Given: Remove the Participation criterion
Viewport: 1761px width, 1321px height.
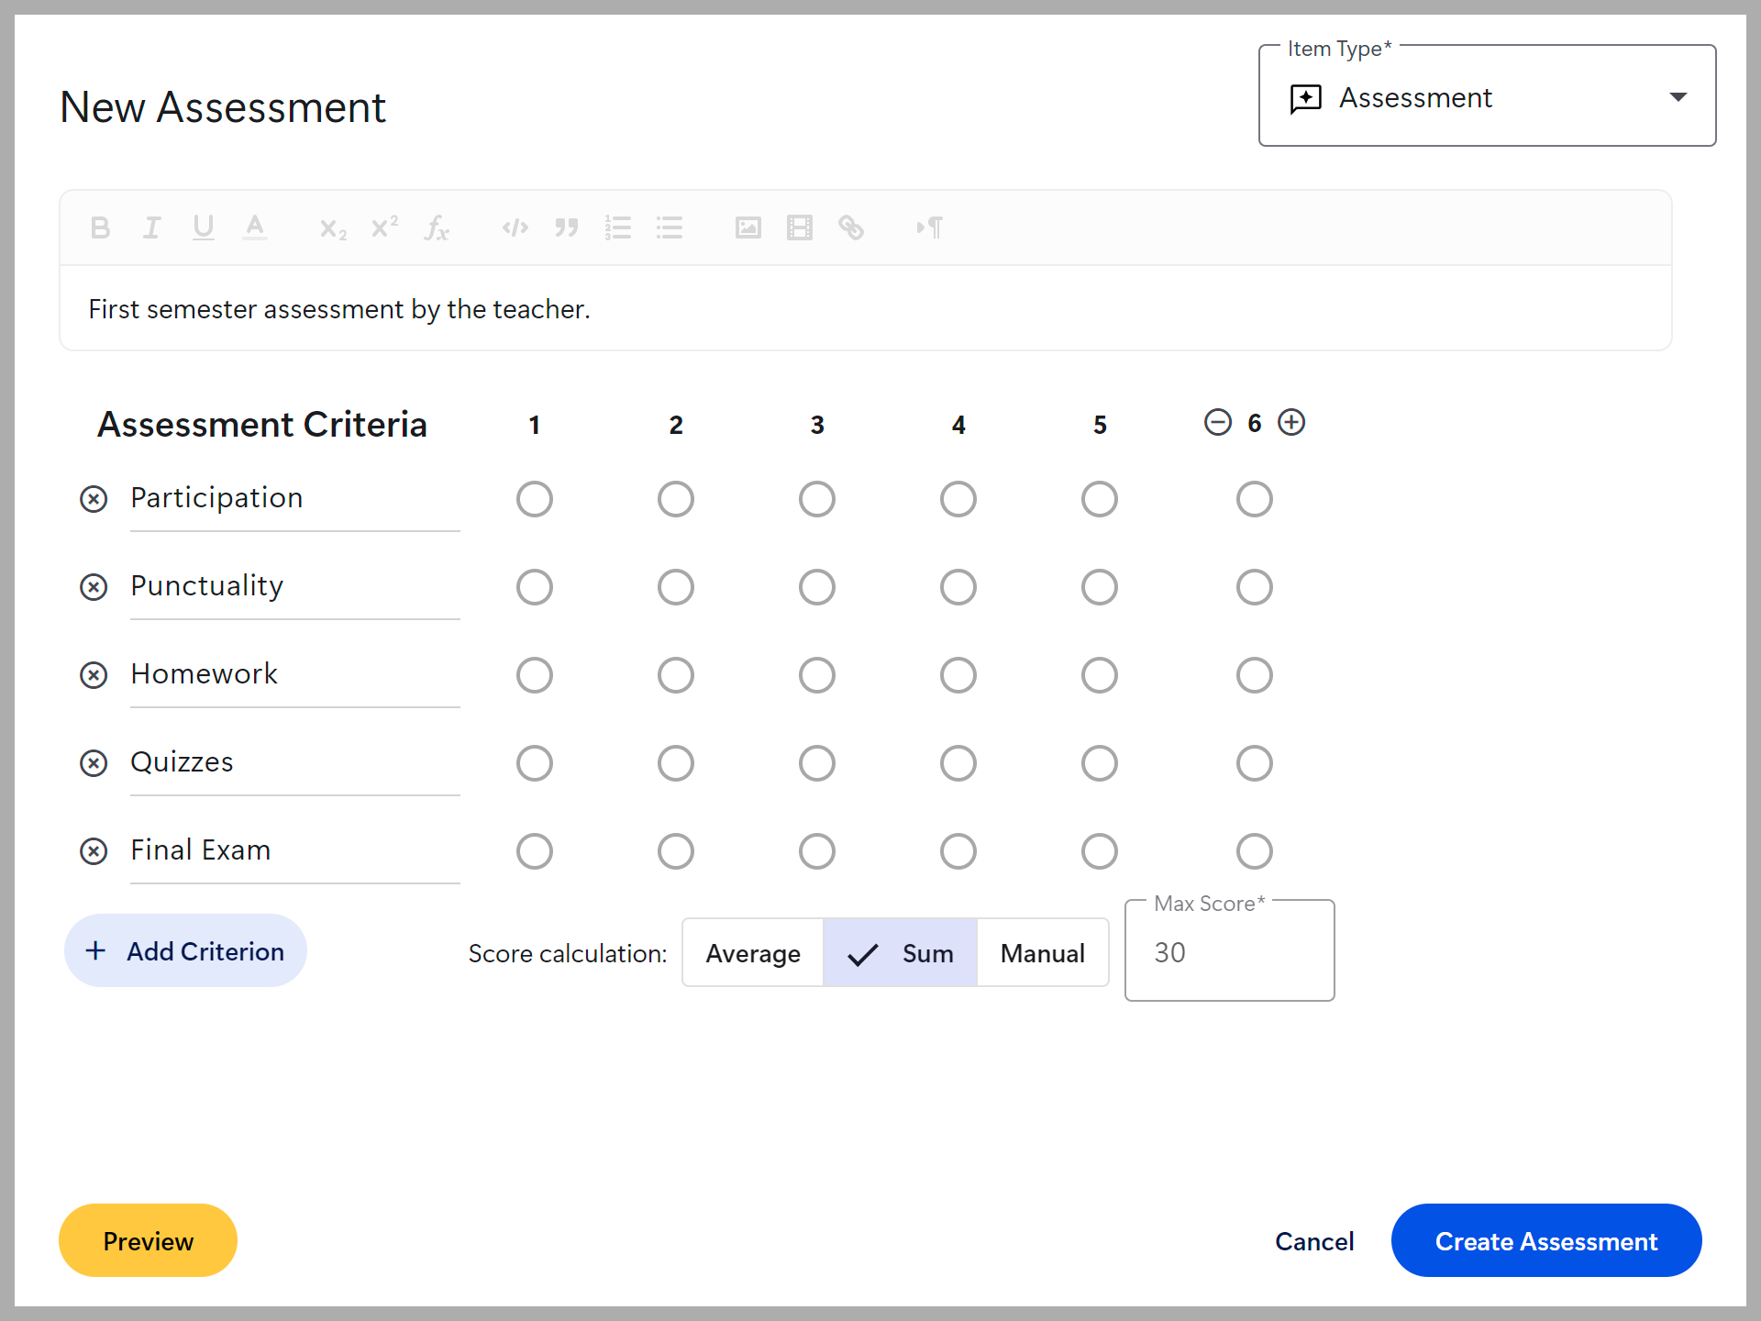Looking at the screenshot, I should coord(94,499).
